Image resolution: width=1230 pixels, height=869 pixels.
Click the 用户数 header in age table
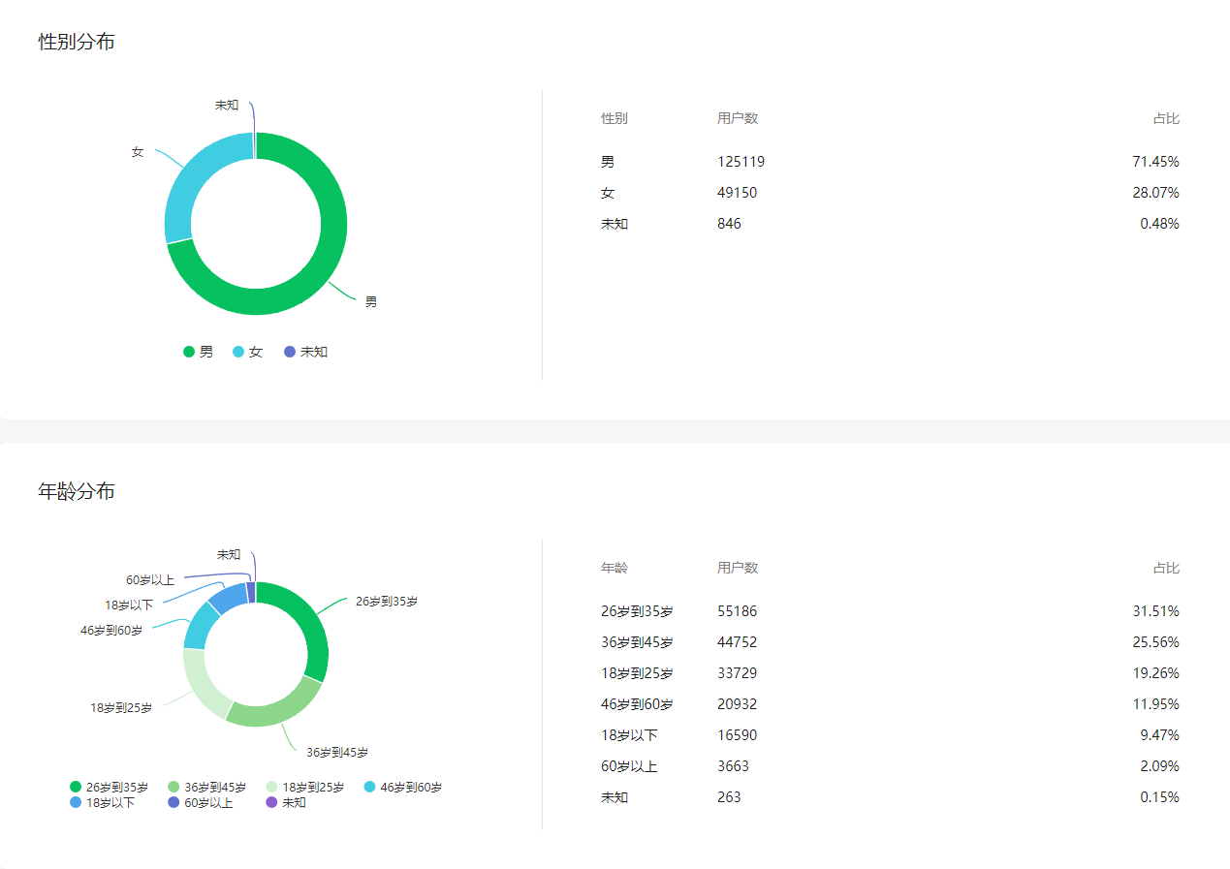(x=738, y=568)
